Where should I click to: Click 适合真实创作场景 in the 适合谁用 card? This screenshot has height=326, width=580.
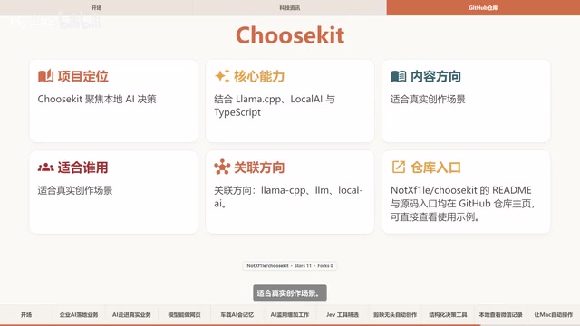point(75,190)
